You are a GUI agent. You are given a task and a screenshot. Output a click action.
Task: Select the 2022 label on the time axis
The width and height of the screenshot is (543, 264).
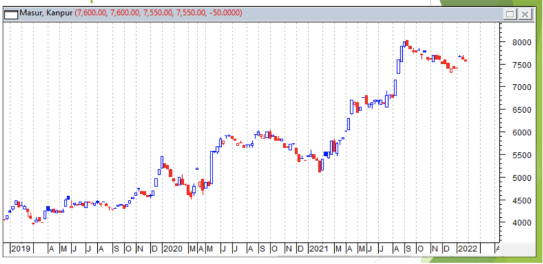pyautogui.click(x=467, y=249)
